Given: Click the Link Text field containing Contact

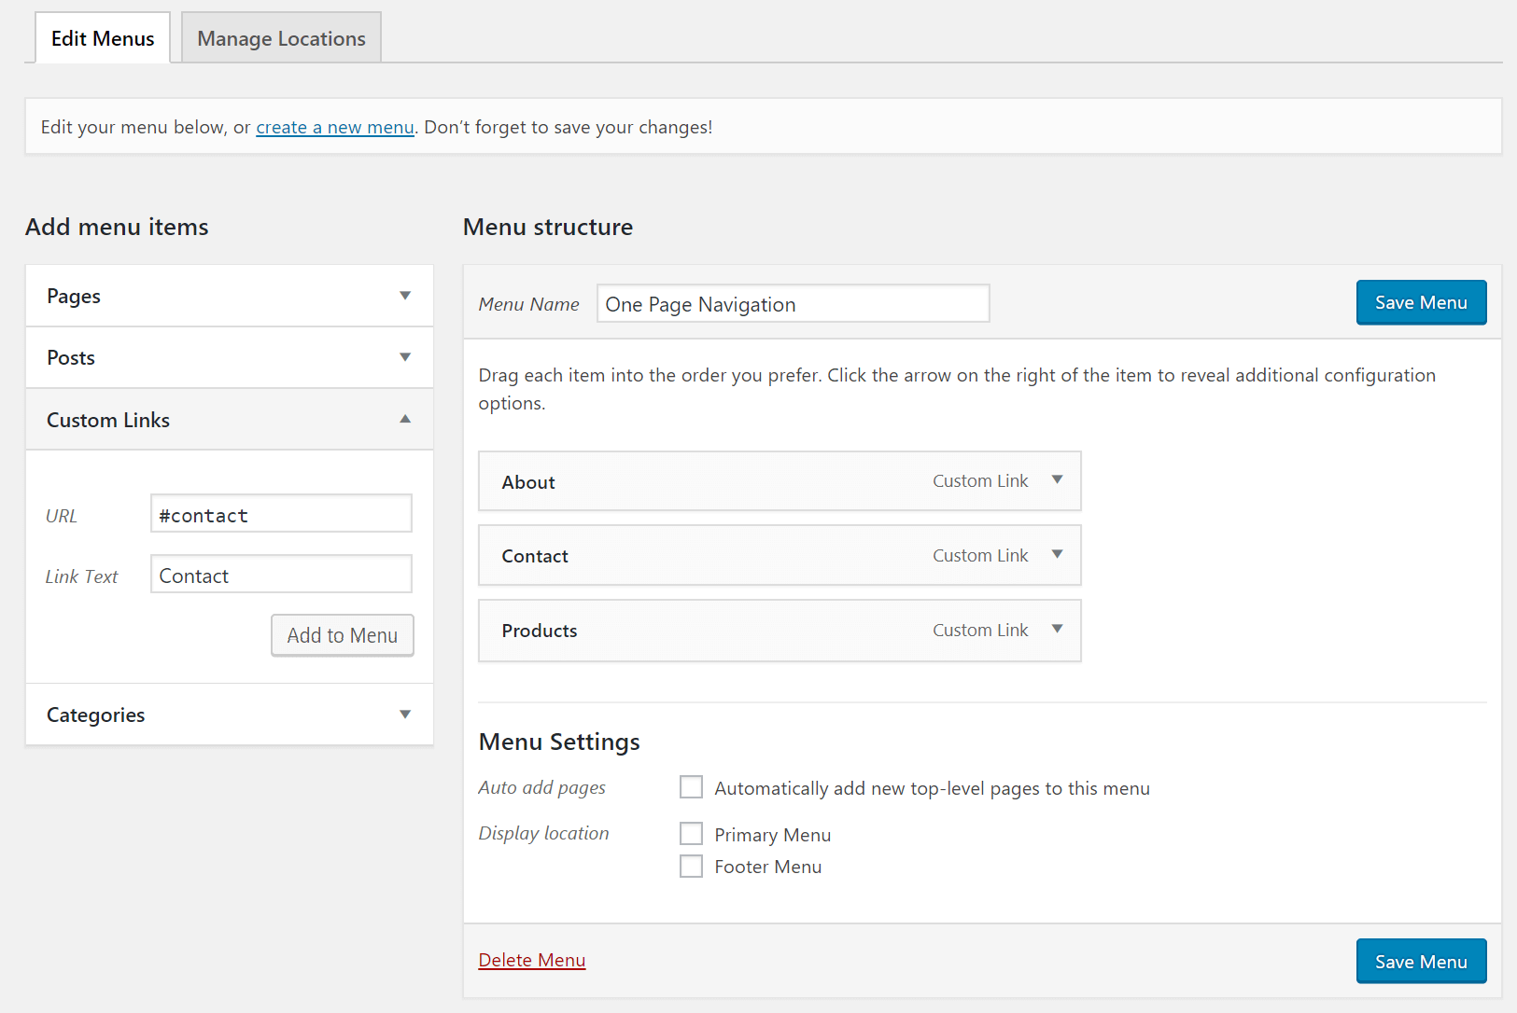Looking at the screenshot, I should (x=280, y=575).
